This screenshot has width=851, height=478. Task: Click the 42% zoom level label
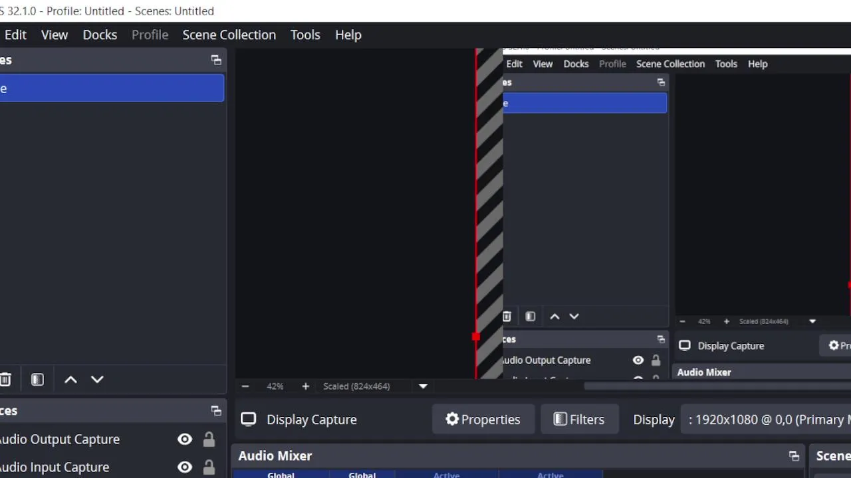275,386
